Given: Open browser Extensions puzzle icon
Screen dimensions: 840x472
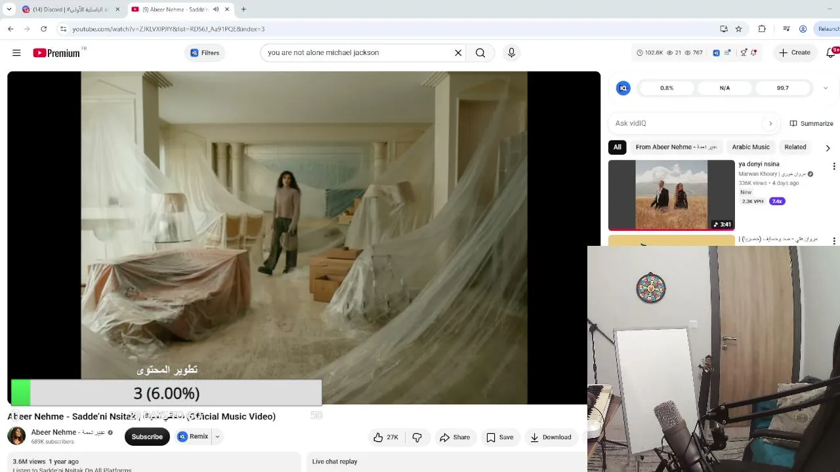Looking at the screenshot, I should pos(762,29).
